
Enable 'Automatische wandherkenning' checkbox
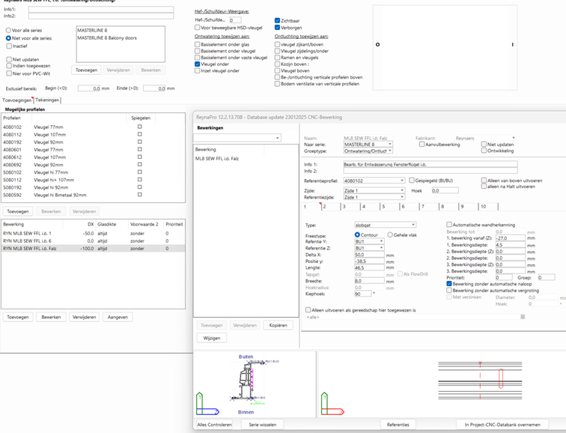[x=449, y=225]
